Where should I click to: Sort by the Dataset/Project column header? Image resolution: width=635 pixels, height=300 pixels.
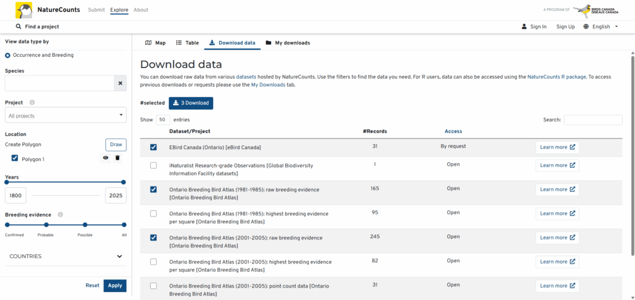(x=190, y=131)
